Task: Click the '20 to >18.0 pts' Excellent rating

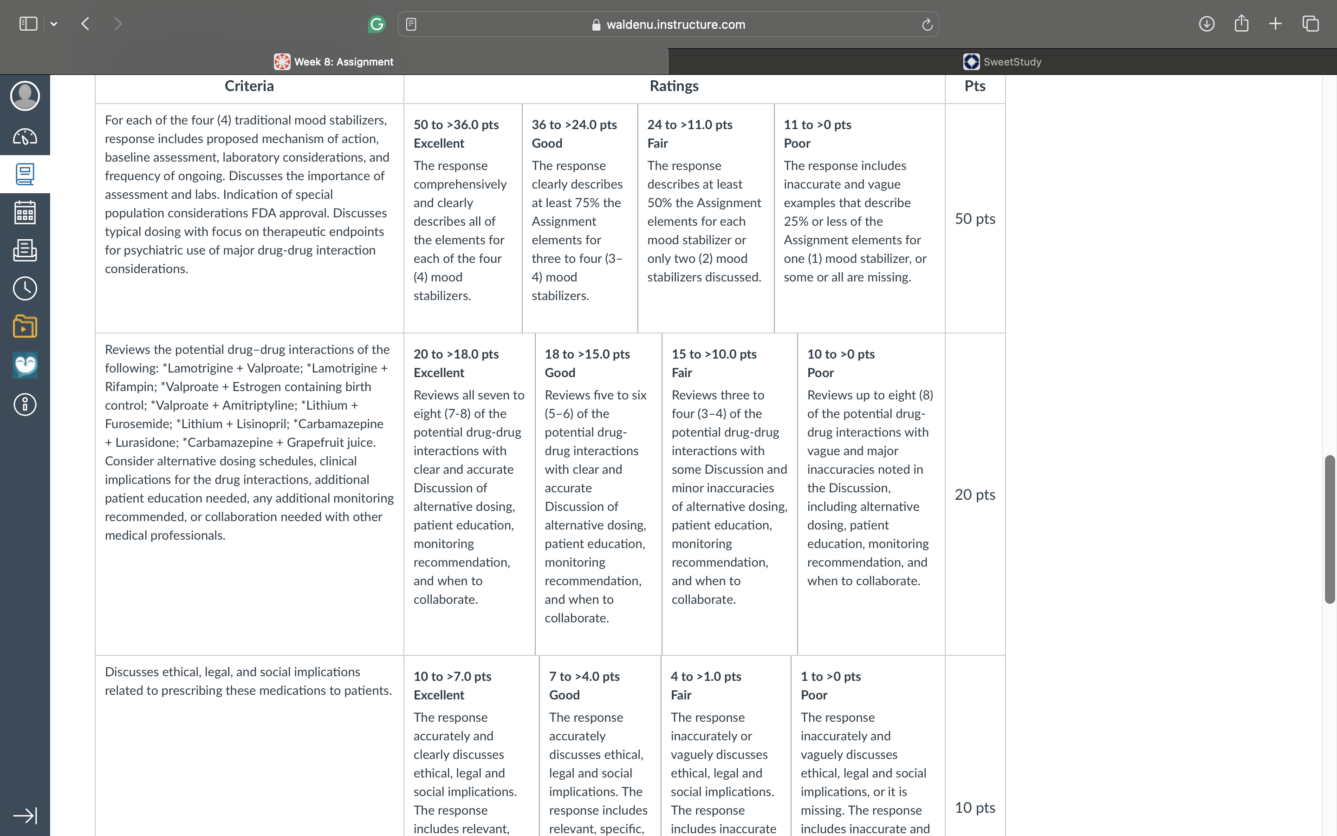Action: click(x=470, y=494)
